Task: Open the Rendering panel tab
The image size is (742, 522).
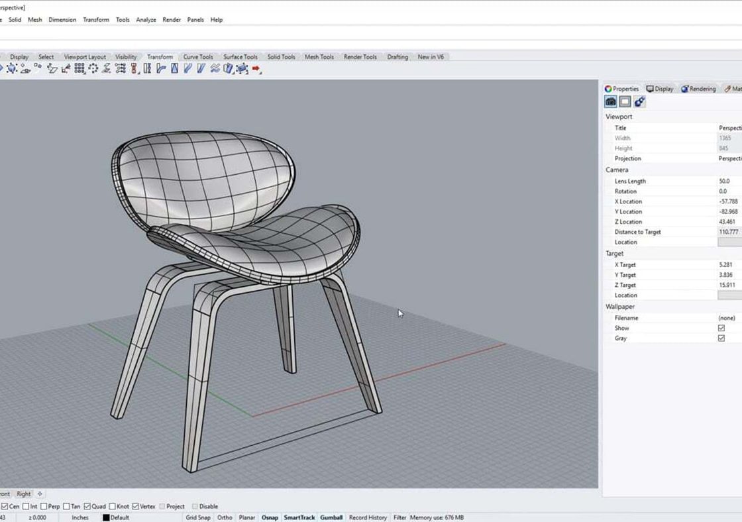Action: pos(698,89)
